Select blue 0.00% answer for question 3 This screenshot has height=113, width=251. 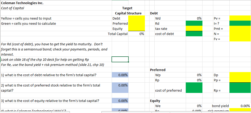[120, 101]
